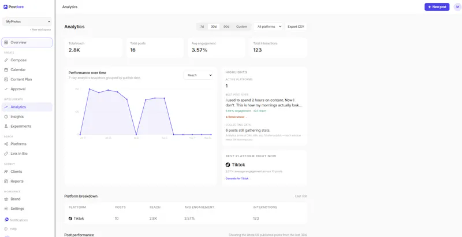The height and width of the screenshot is (237, 462).
Task: Open Experiments section
Action: (x=27, y=126)
